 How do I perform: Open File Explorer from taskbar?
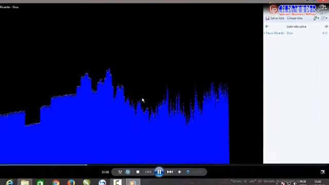(25, 182)
